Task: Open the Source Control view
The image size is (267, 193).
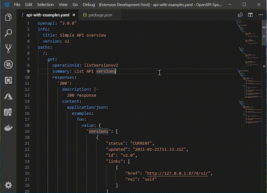Action: coord(9,48)
